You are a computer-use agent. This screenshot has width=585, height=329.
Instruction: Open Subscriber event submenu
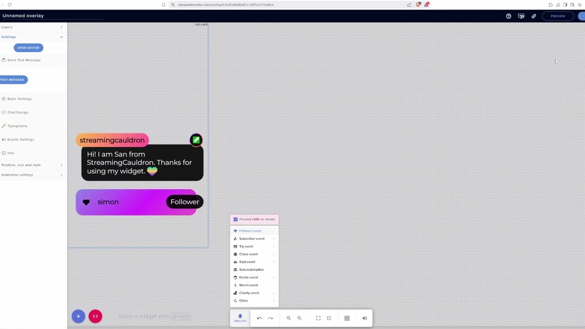click(x=254, y=239)
